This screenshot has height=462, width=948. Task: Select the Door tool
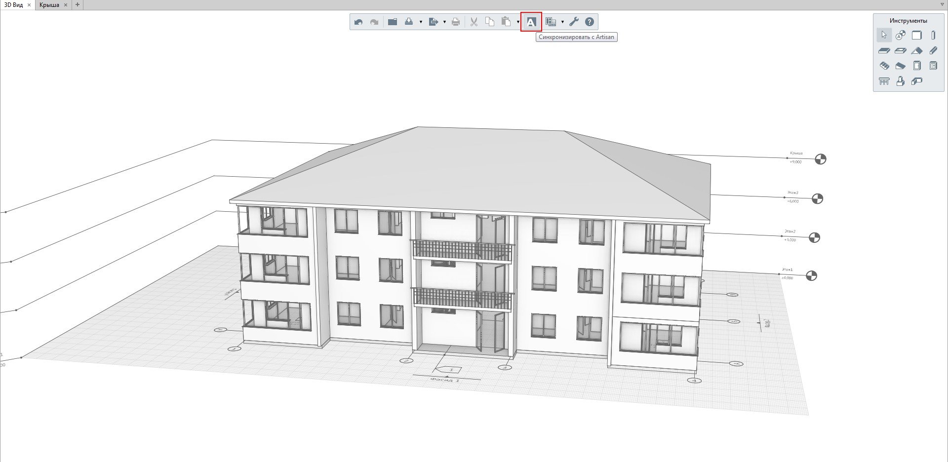pyautogui.click(x=916, y=66)
